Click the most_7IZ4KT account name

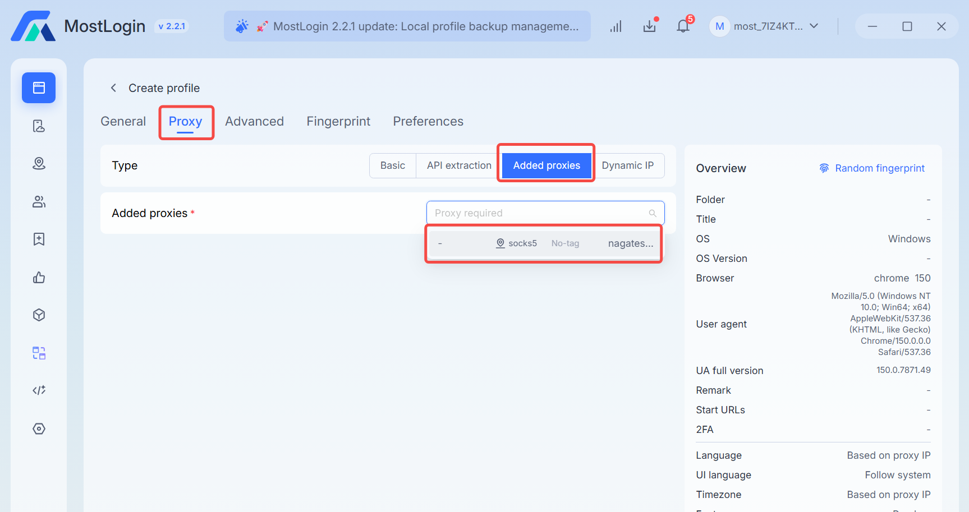(768, 26)
